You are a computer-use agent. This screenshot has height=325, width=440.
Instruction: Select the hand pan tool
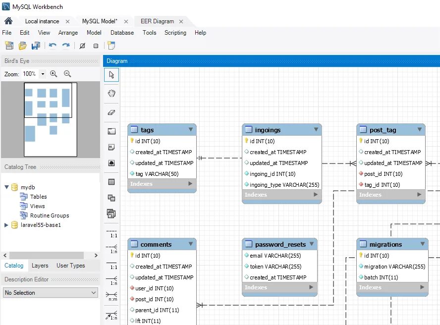(111, 94)
